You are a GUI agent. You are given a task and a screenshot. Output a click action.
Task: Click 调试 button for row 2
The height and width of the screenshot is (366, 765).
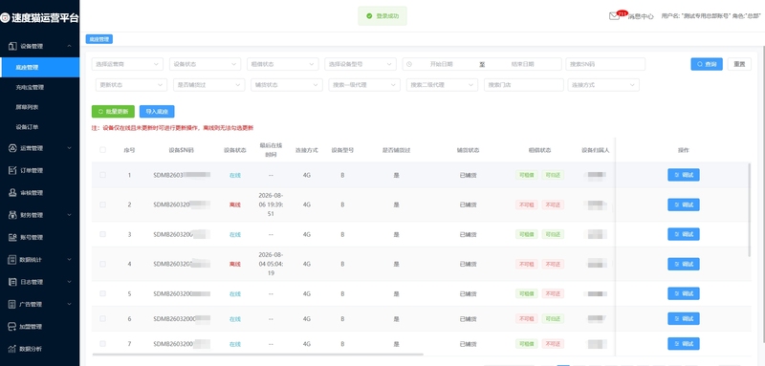(684, 205)
